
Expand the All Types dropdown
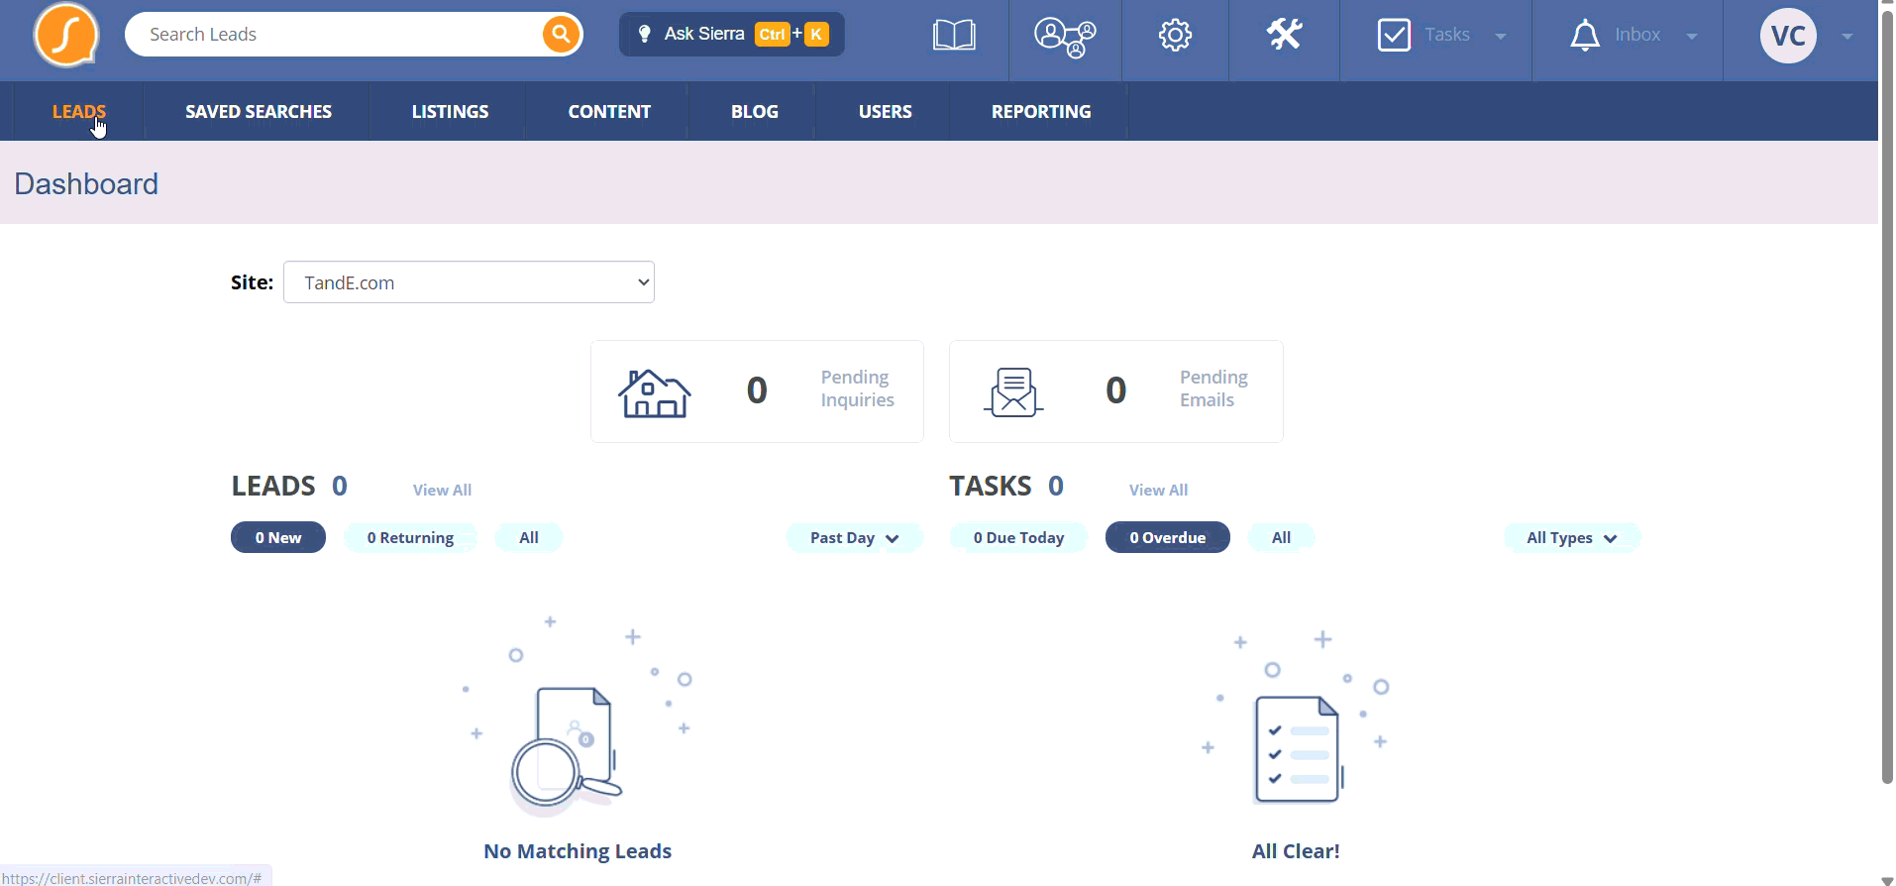click(x=1572, y=537)
